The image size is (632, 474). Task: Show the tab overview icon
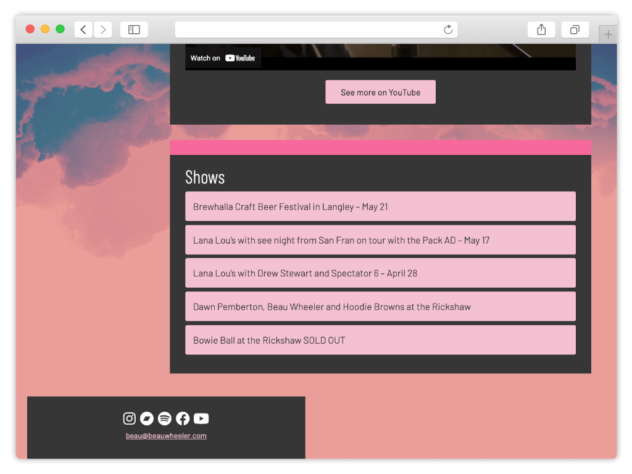(575, 30)
